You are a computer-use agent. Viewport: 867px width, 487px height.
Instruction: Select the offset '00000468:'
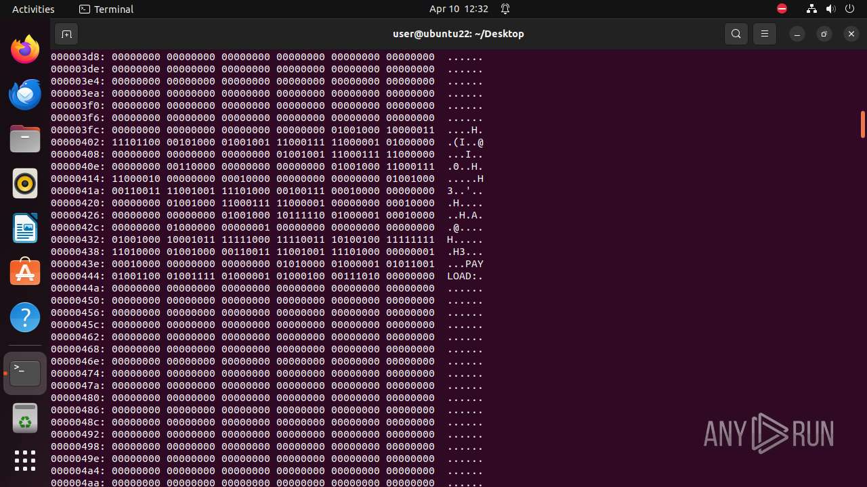(x=78, y=349)
